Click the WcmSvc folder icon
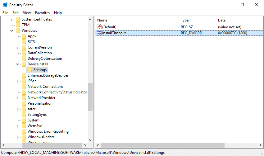 [x=24, y=126]
